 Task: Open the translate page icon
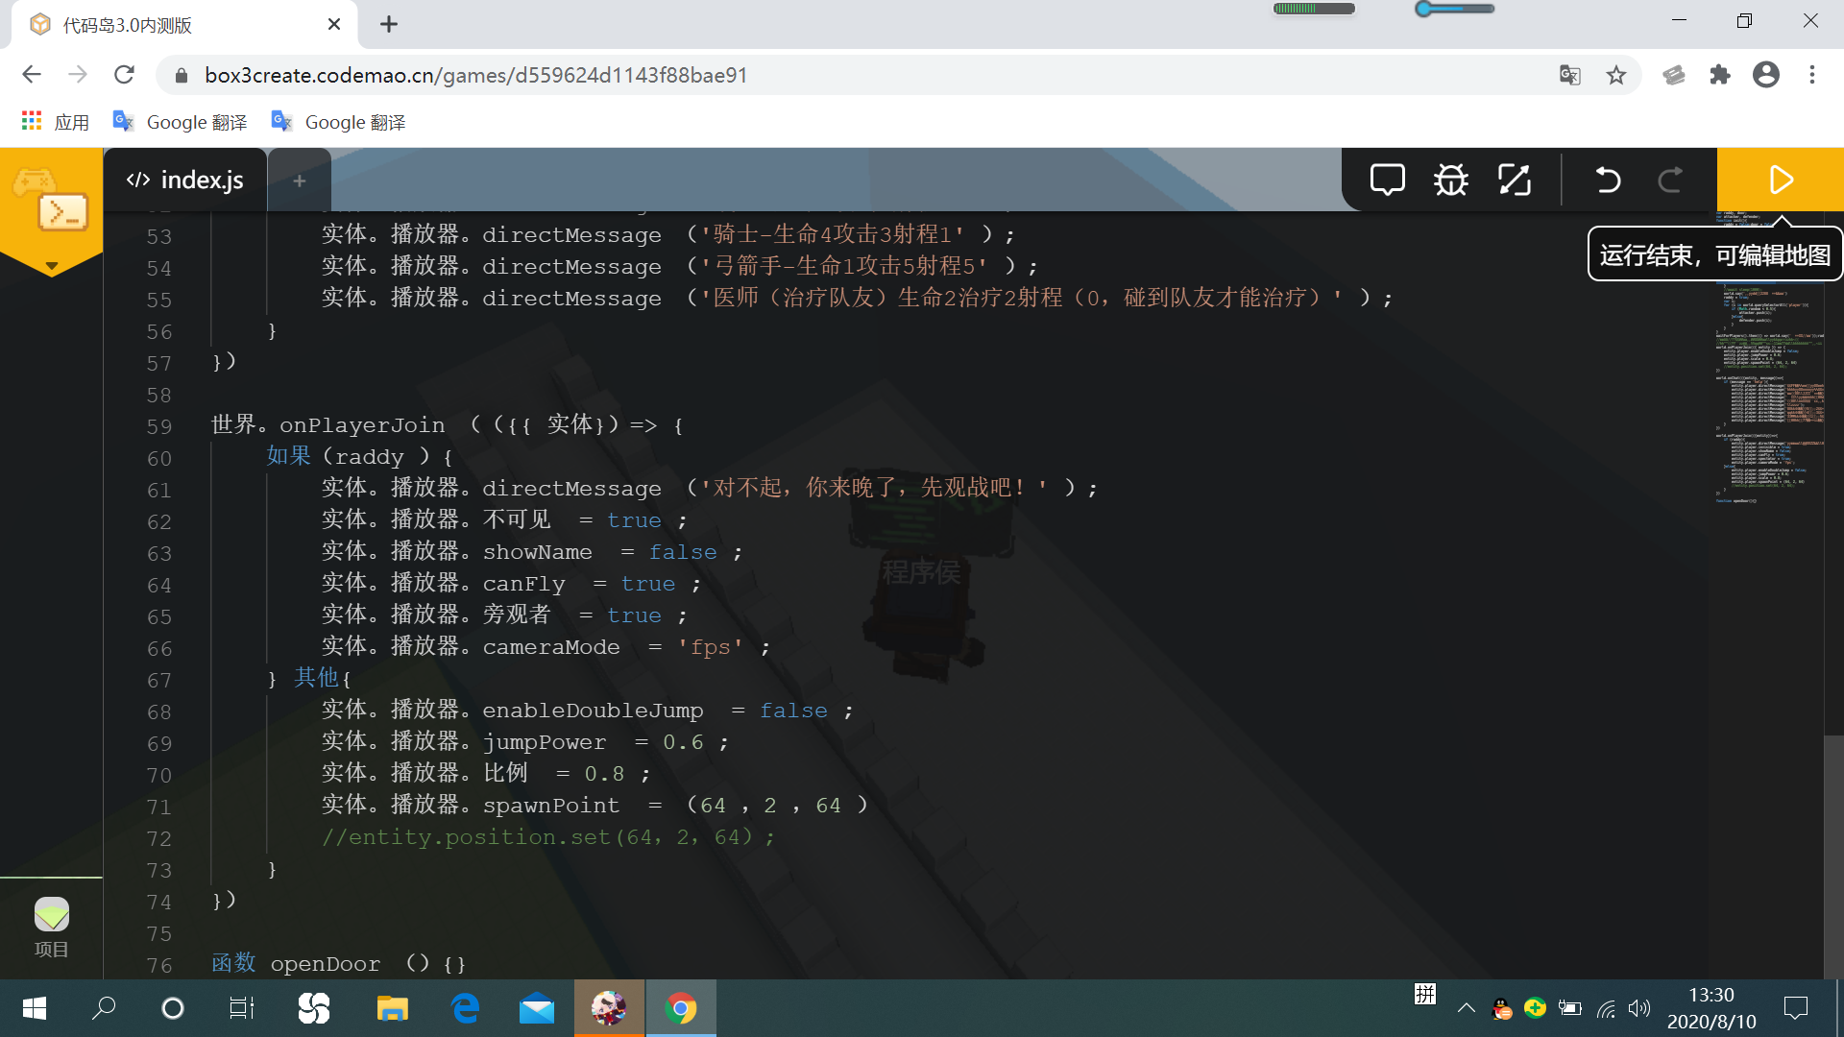point(1570,75)
